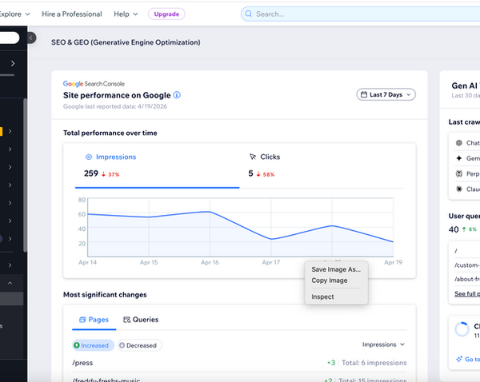
Task: Click the sparkle icon next to Go to
Action: [459, 359]
